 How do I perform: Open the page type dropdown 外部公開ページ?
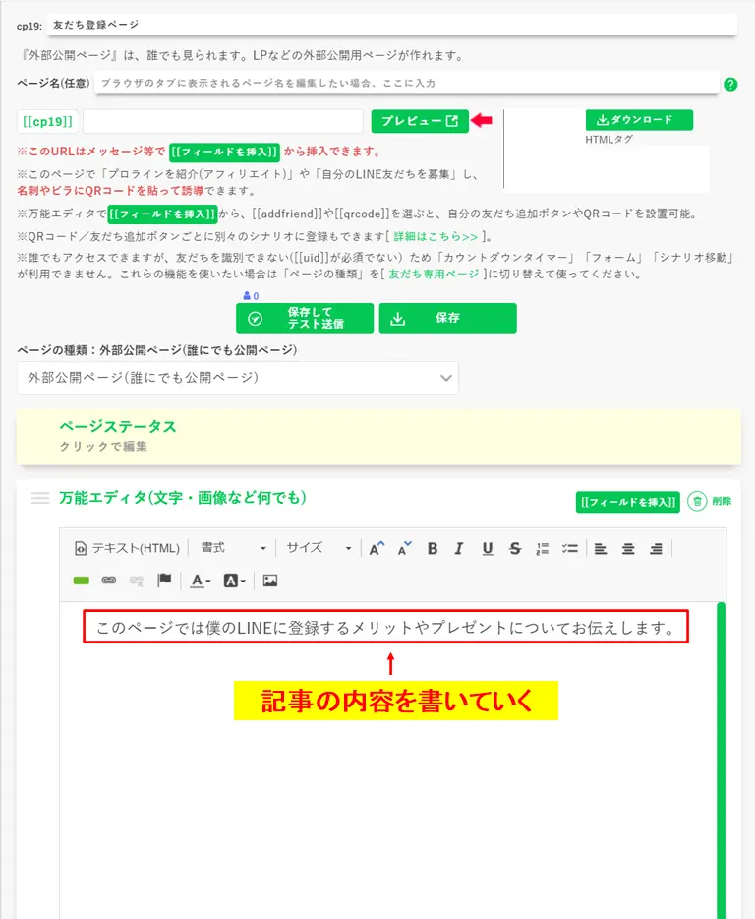pyautogui.click(x=238, y=378)
